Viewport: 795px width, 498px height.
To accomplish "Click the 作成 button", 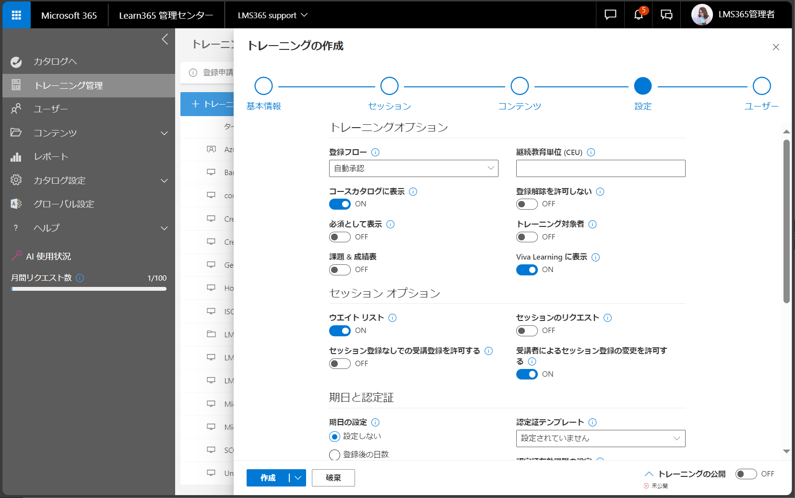I will coord(268,478).
